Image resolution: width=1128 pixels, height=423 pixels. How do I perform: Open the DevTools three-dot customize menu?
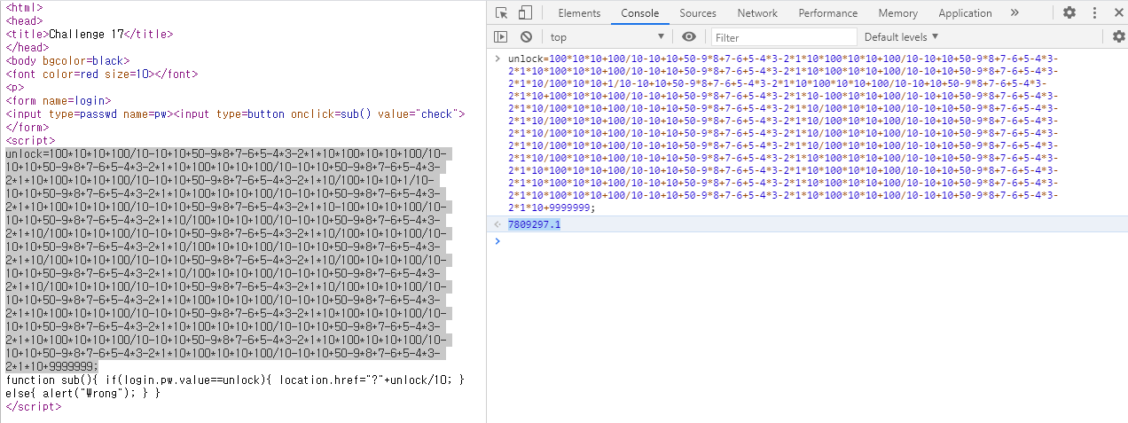[1093, 12]
